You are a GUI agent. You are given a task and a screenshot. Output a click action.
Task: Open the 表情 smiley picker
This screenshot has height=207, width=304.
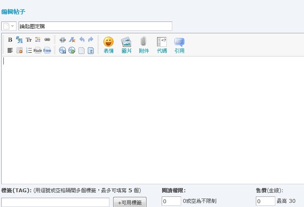click(x=109, y=45)
